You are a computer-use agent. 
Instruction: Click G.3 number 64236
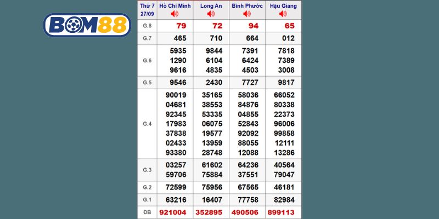[249, 165]
